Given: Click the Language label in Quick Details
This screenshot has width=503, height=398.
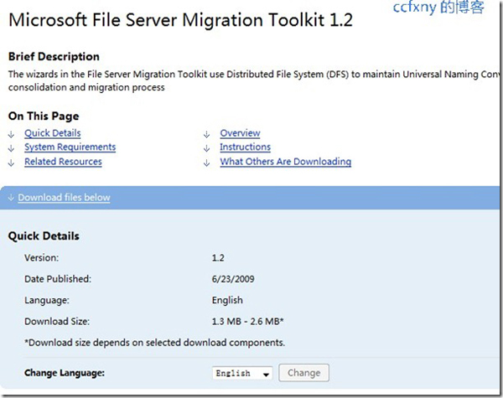Looking at the screenshot, I should pos(47,301).
